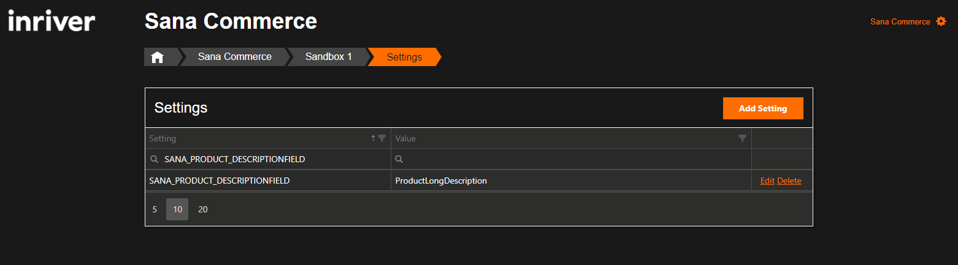
Task: Toggle the Setting column sort arrow
Action: (373, 138)
